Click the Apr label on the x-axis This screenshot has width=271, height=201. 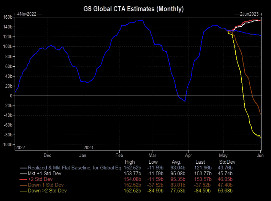tap(187, 155)
